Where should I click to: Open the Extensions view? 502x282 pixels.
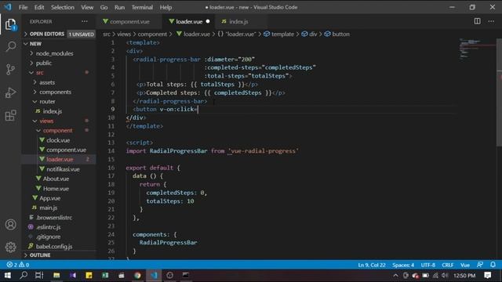10,115
